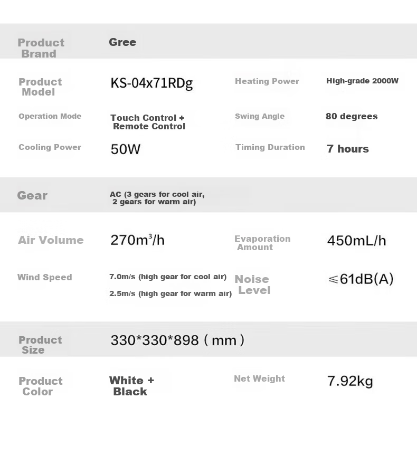This screenshot has width=417, height=455.
Task: Select the 7.92kg net weight value
Action: point(350,381)
